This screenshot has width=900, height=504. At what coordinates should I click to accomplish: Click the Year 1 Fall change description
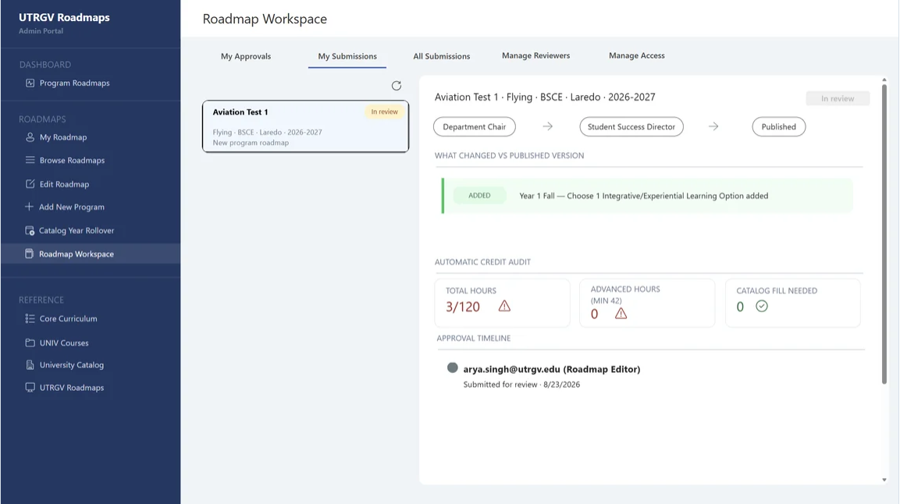(x=643, y=196)
